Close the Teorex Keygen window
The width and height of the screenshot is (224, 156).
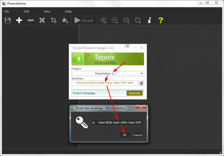coord(142,48)
